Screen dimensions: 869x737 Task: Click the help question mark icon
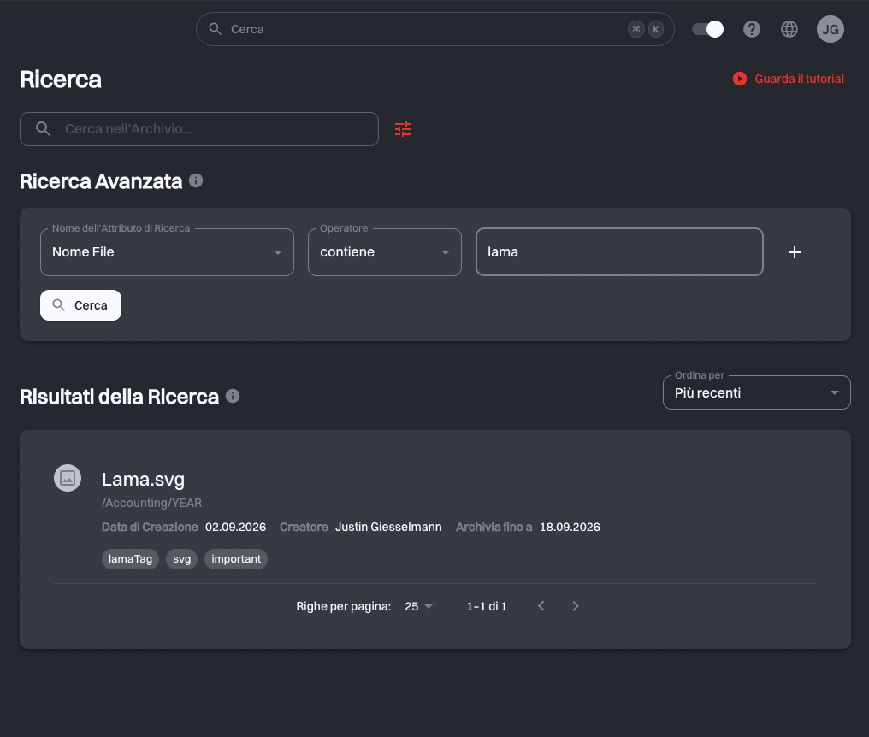(752, 29)
